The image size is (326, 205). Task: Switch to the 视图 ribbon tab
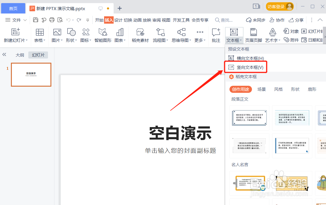(x=166, y=20)
